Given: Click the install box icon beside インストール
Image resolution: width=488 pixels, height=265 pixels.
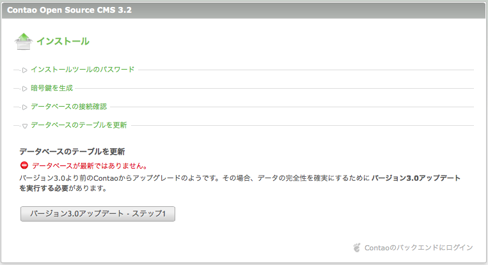Looking at the screenshot, I should click(x=23, y=42).
